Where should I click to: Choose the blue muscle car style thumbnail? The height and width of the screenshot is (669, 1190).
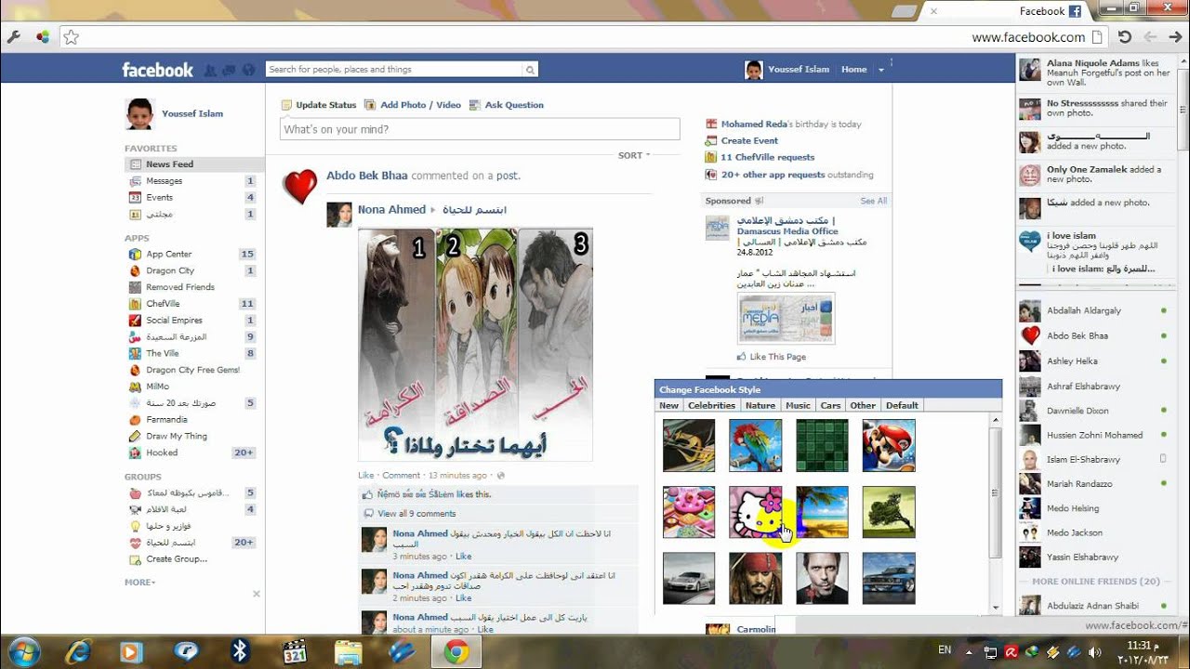click(x=889, y=578)
